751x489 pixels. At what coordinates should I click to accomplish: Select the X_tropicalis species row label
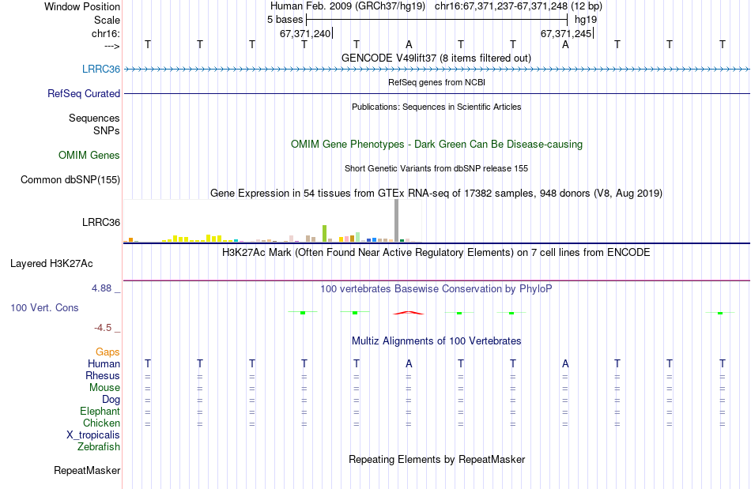93,435
